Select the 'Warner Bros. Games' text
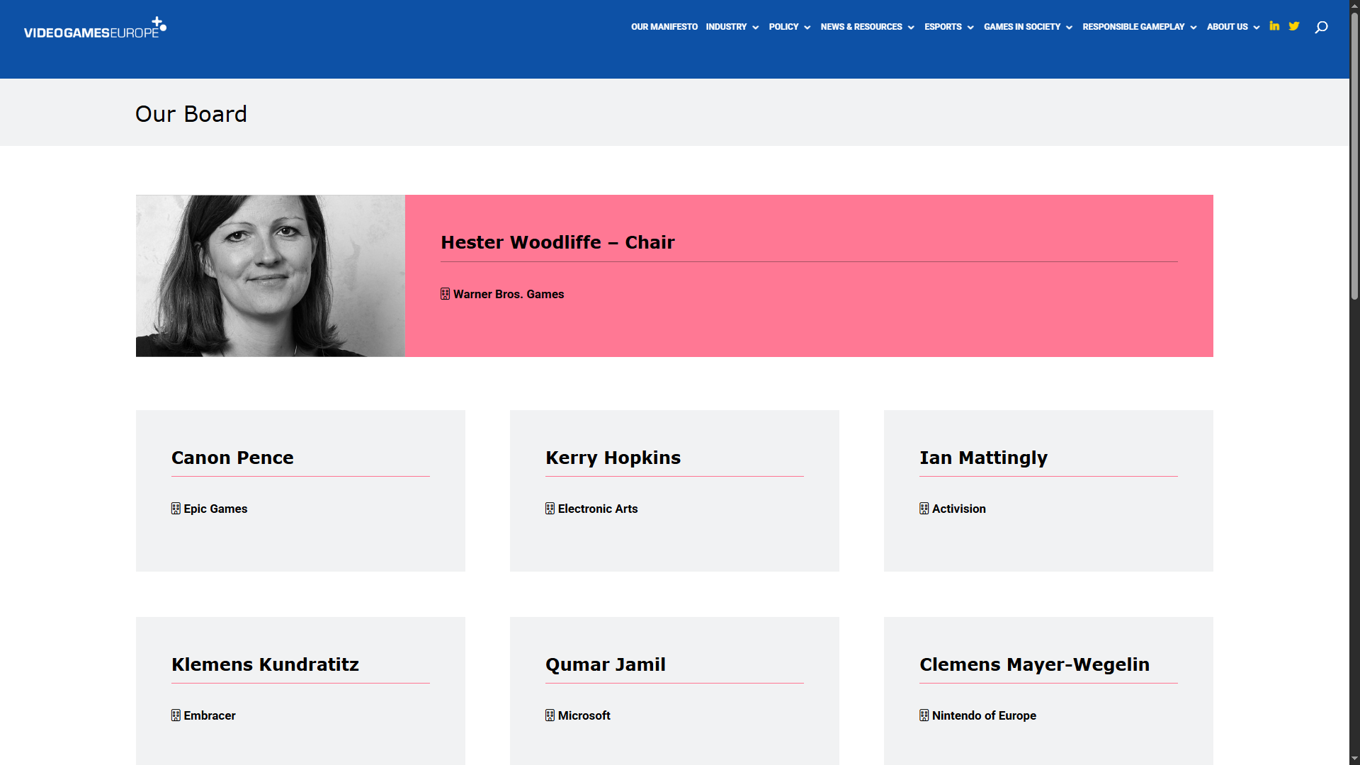This screenshot has width=1360, height=765. [x=509, y=294]
